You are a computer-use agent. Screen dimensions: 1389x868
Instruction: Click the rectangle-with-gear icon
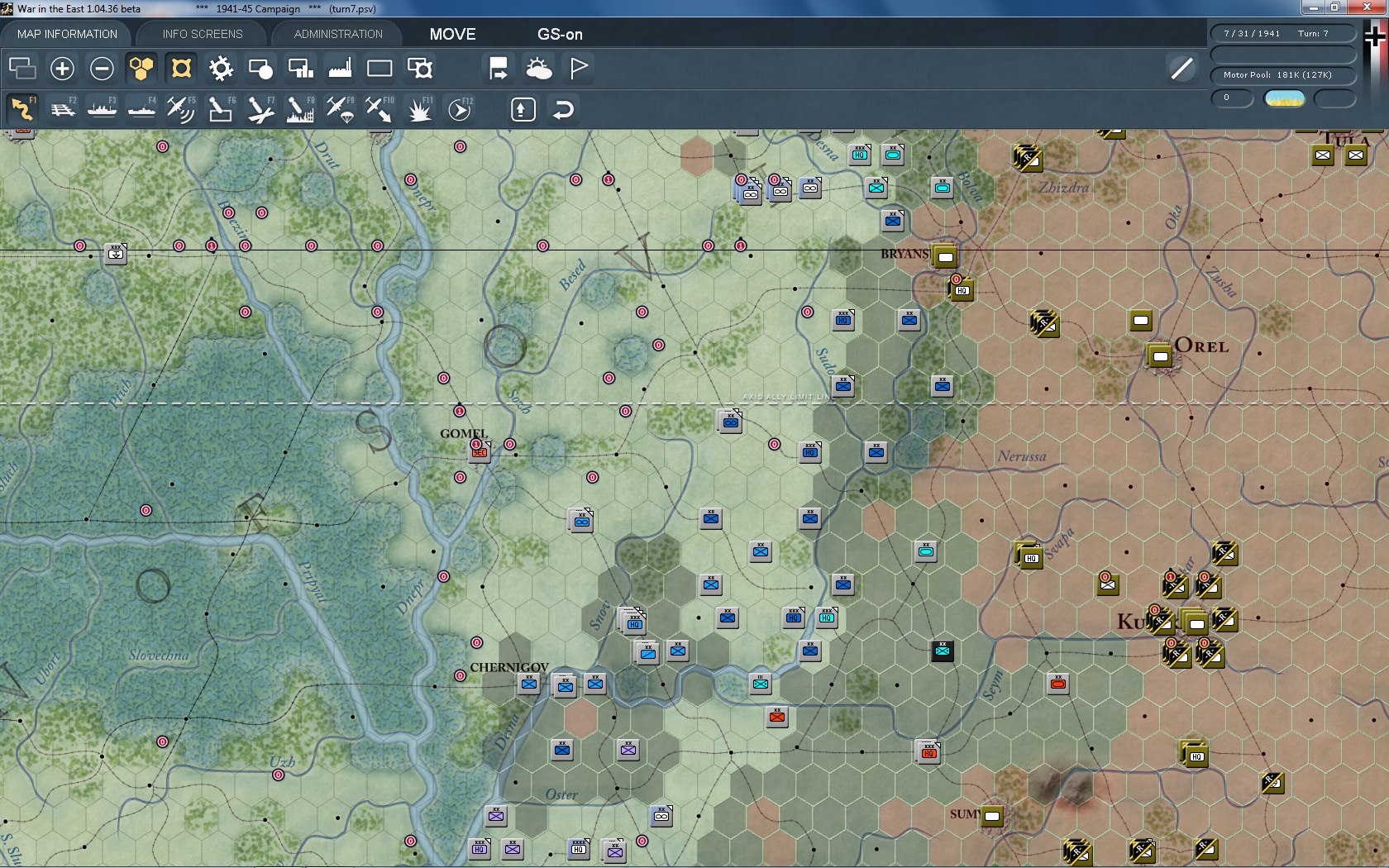[419, 68]
